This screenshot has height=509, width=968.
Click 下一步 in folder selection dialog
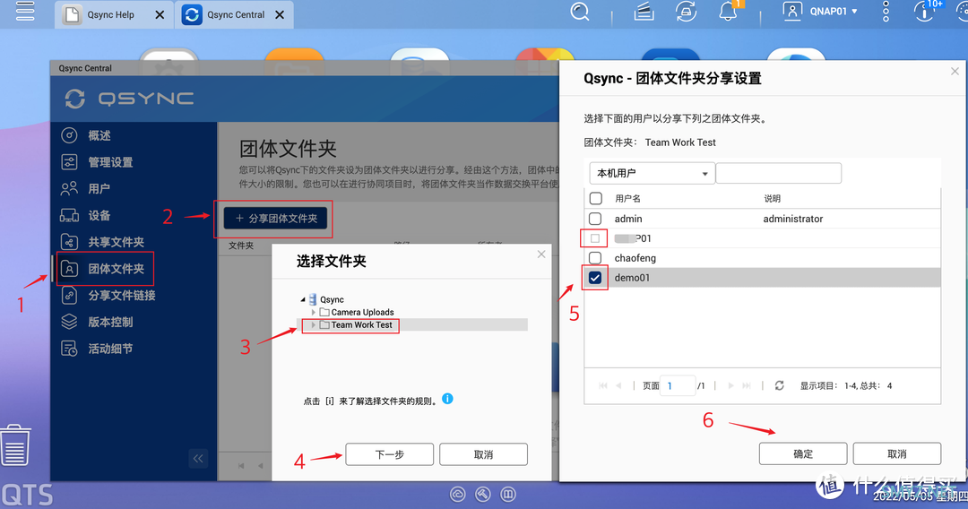click(390, 454)
